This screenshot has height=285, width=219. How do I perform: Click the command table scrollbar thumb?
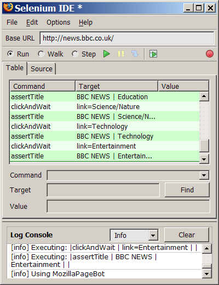click(x=204, y=146)
